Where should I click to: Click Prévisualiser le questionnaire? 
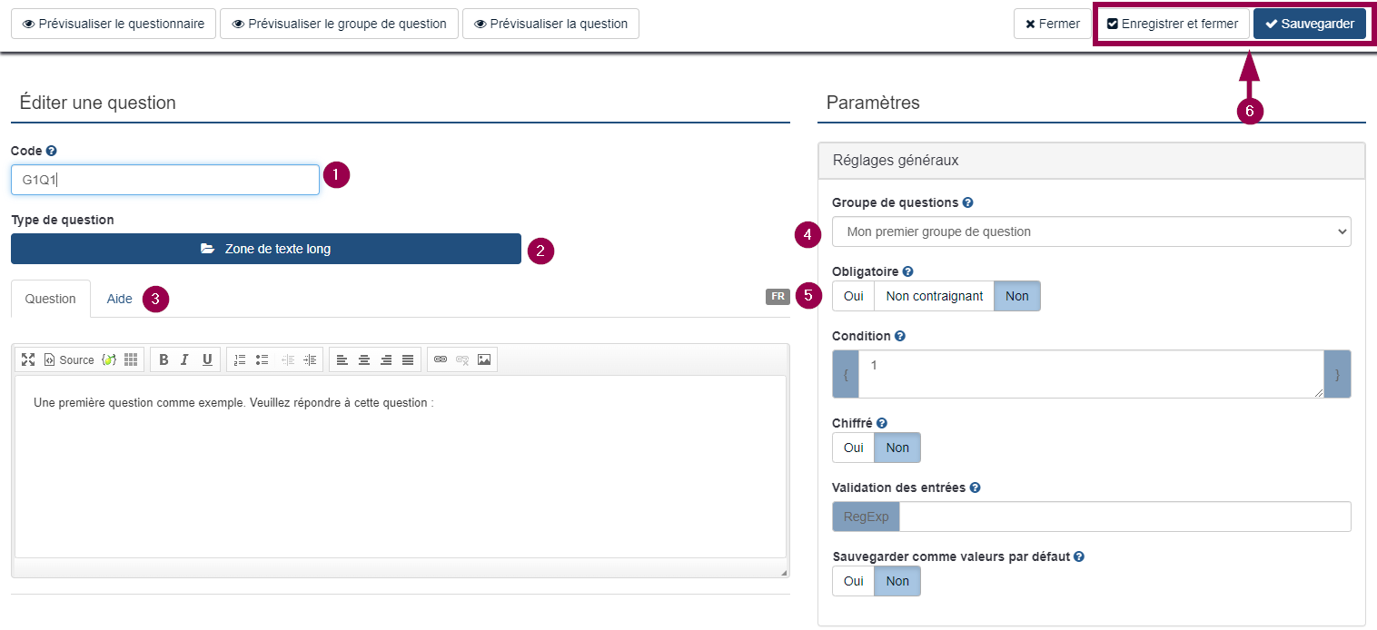(x=114, y=24)
